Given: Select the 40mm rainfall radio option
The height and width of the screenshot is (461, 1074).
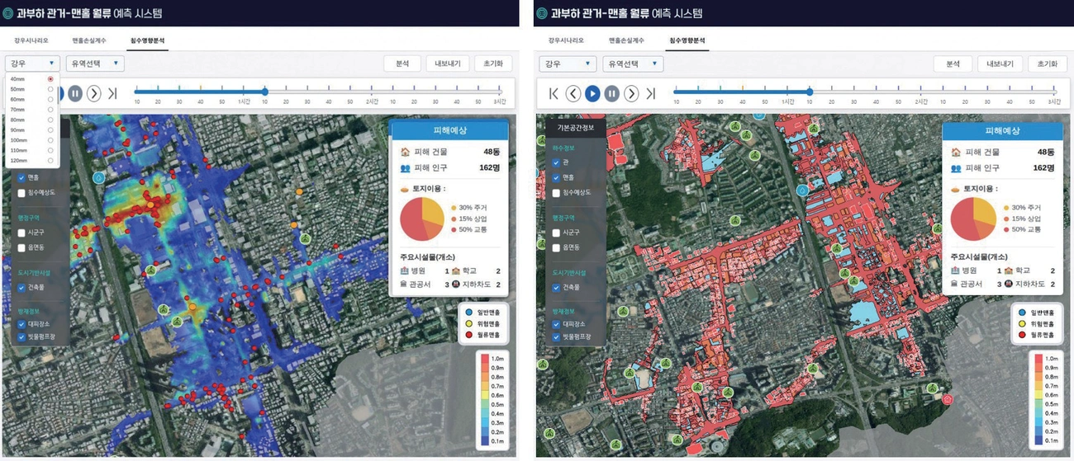Looking at the screenshot, I should 50,78.
